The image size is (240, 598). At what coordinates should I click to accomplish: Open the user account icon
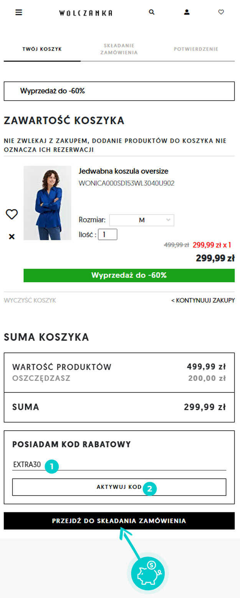pos(187,12)
